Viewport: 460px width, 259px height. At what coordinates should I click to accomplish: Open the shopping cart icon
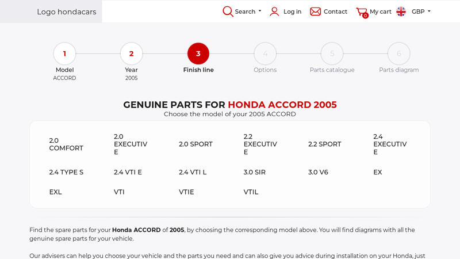pyautogui.click(x=362, y=12)
